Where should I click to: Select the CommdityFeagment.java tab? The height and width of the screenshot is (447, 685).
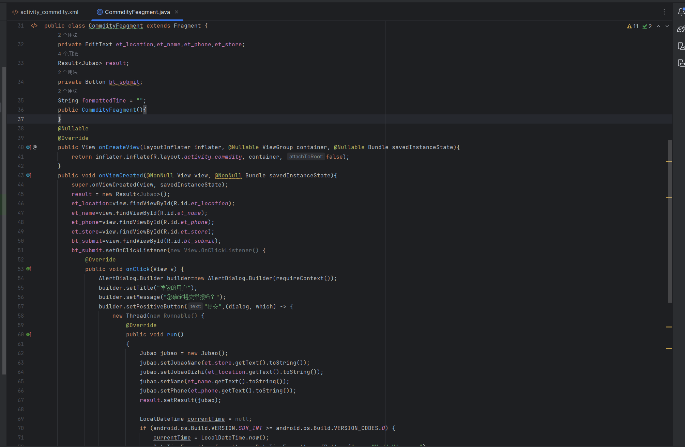[137, 12]
